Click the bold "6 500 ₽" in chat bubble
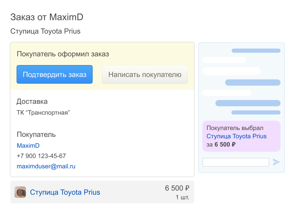The height and width of the screenshot is (214, 295). click(225, 145)
